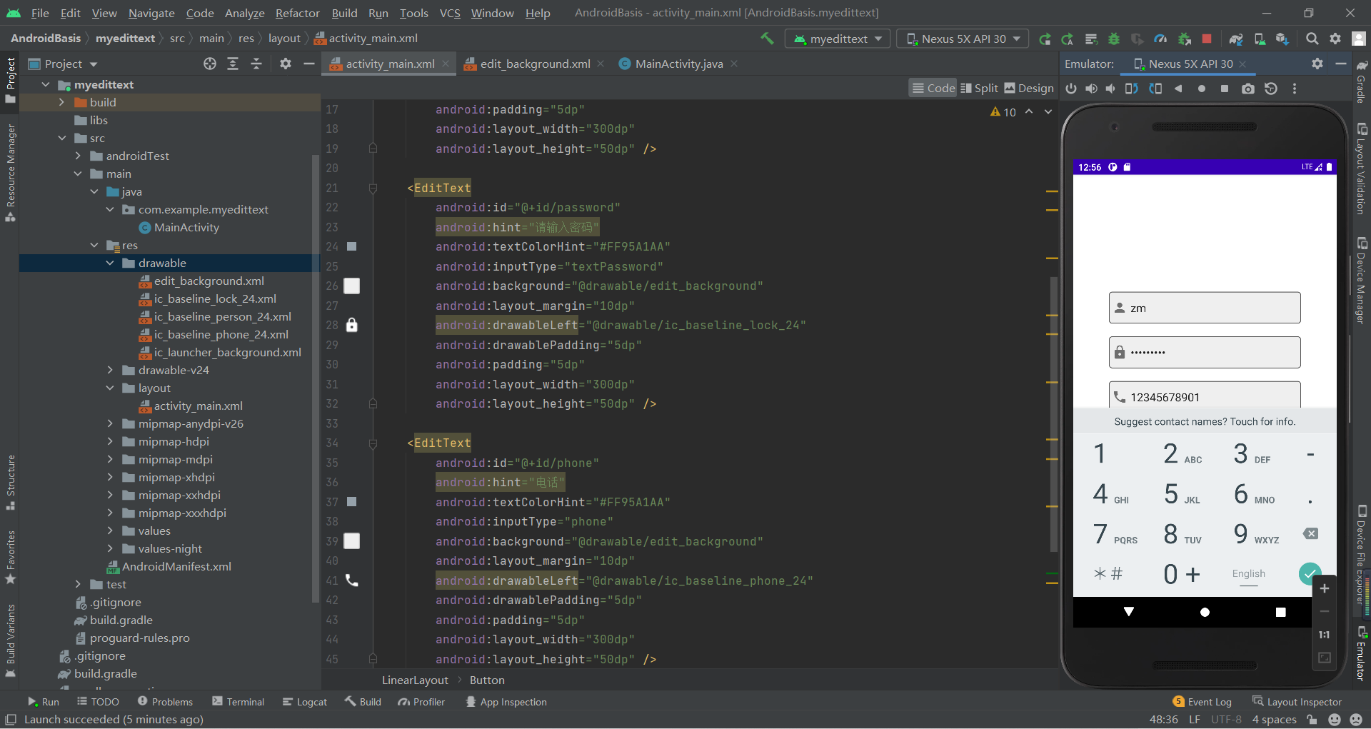Click white background swatch on line 26
Viewport: 1371px width, 729px height.
coord(352,286)
